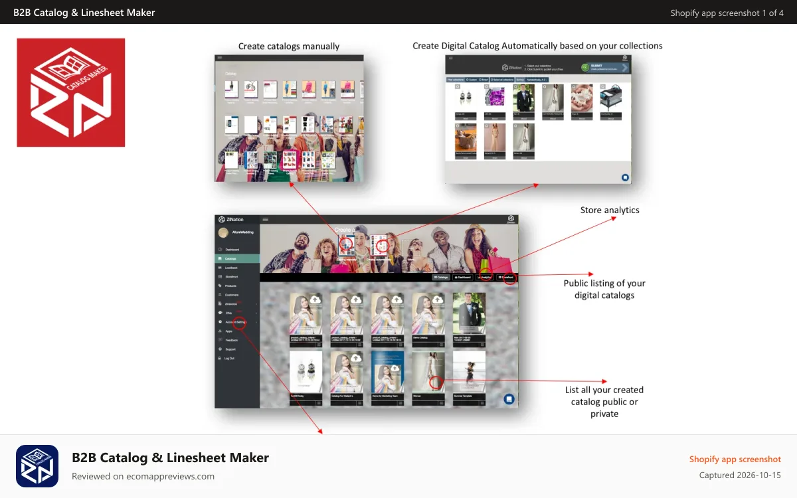Open the Alphabetically A-Z sort dropdown
Viewport: 797px width, 498px height.
[537, 80]
